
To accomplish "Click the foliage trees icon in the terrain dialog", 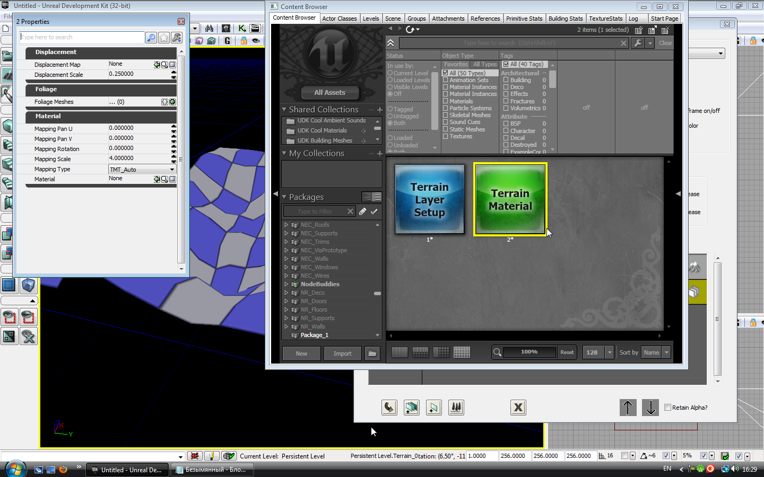I will coord(456,407).
